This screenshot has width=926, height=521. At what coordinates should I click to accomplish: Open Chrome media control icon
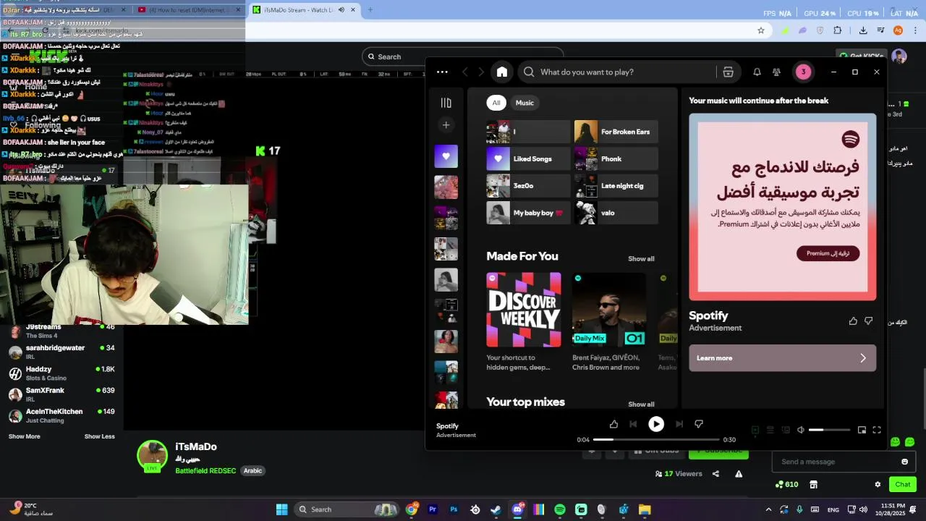[881, 30]
